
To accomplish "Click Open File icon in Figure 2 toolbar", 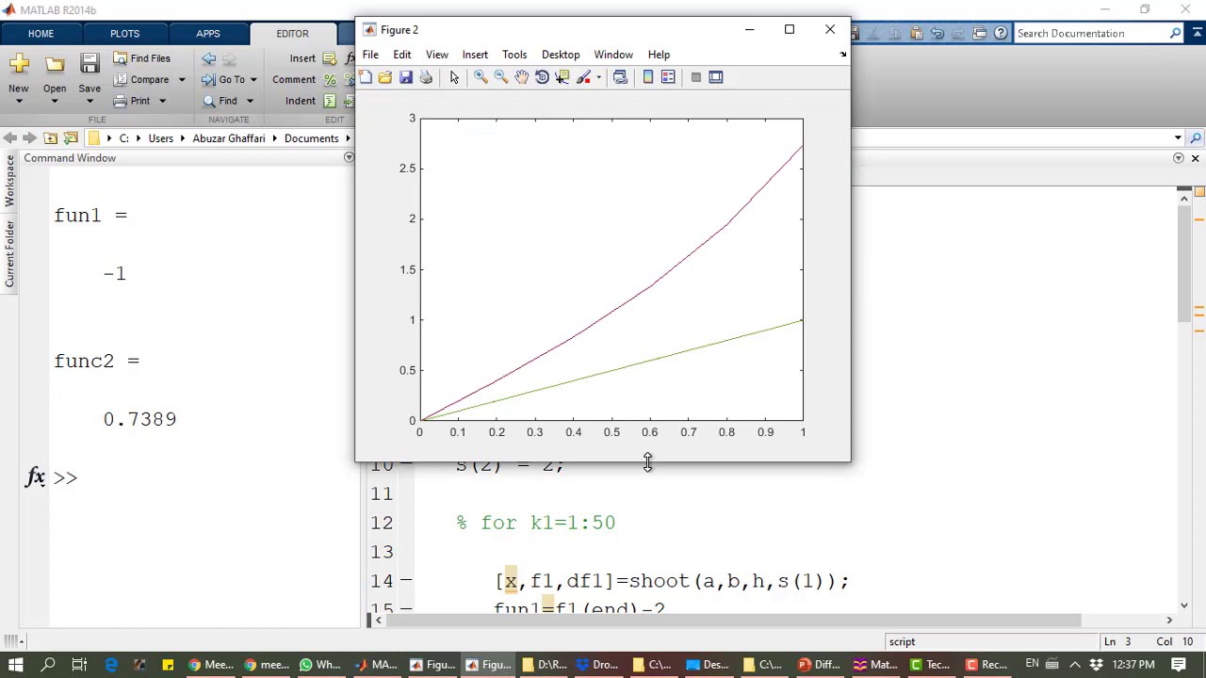I will point(385,77).
